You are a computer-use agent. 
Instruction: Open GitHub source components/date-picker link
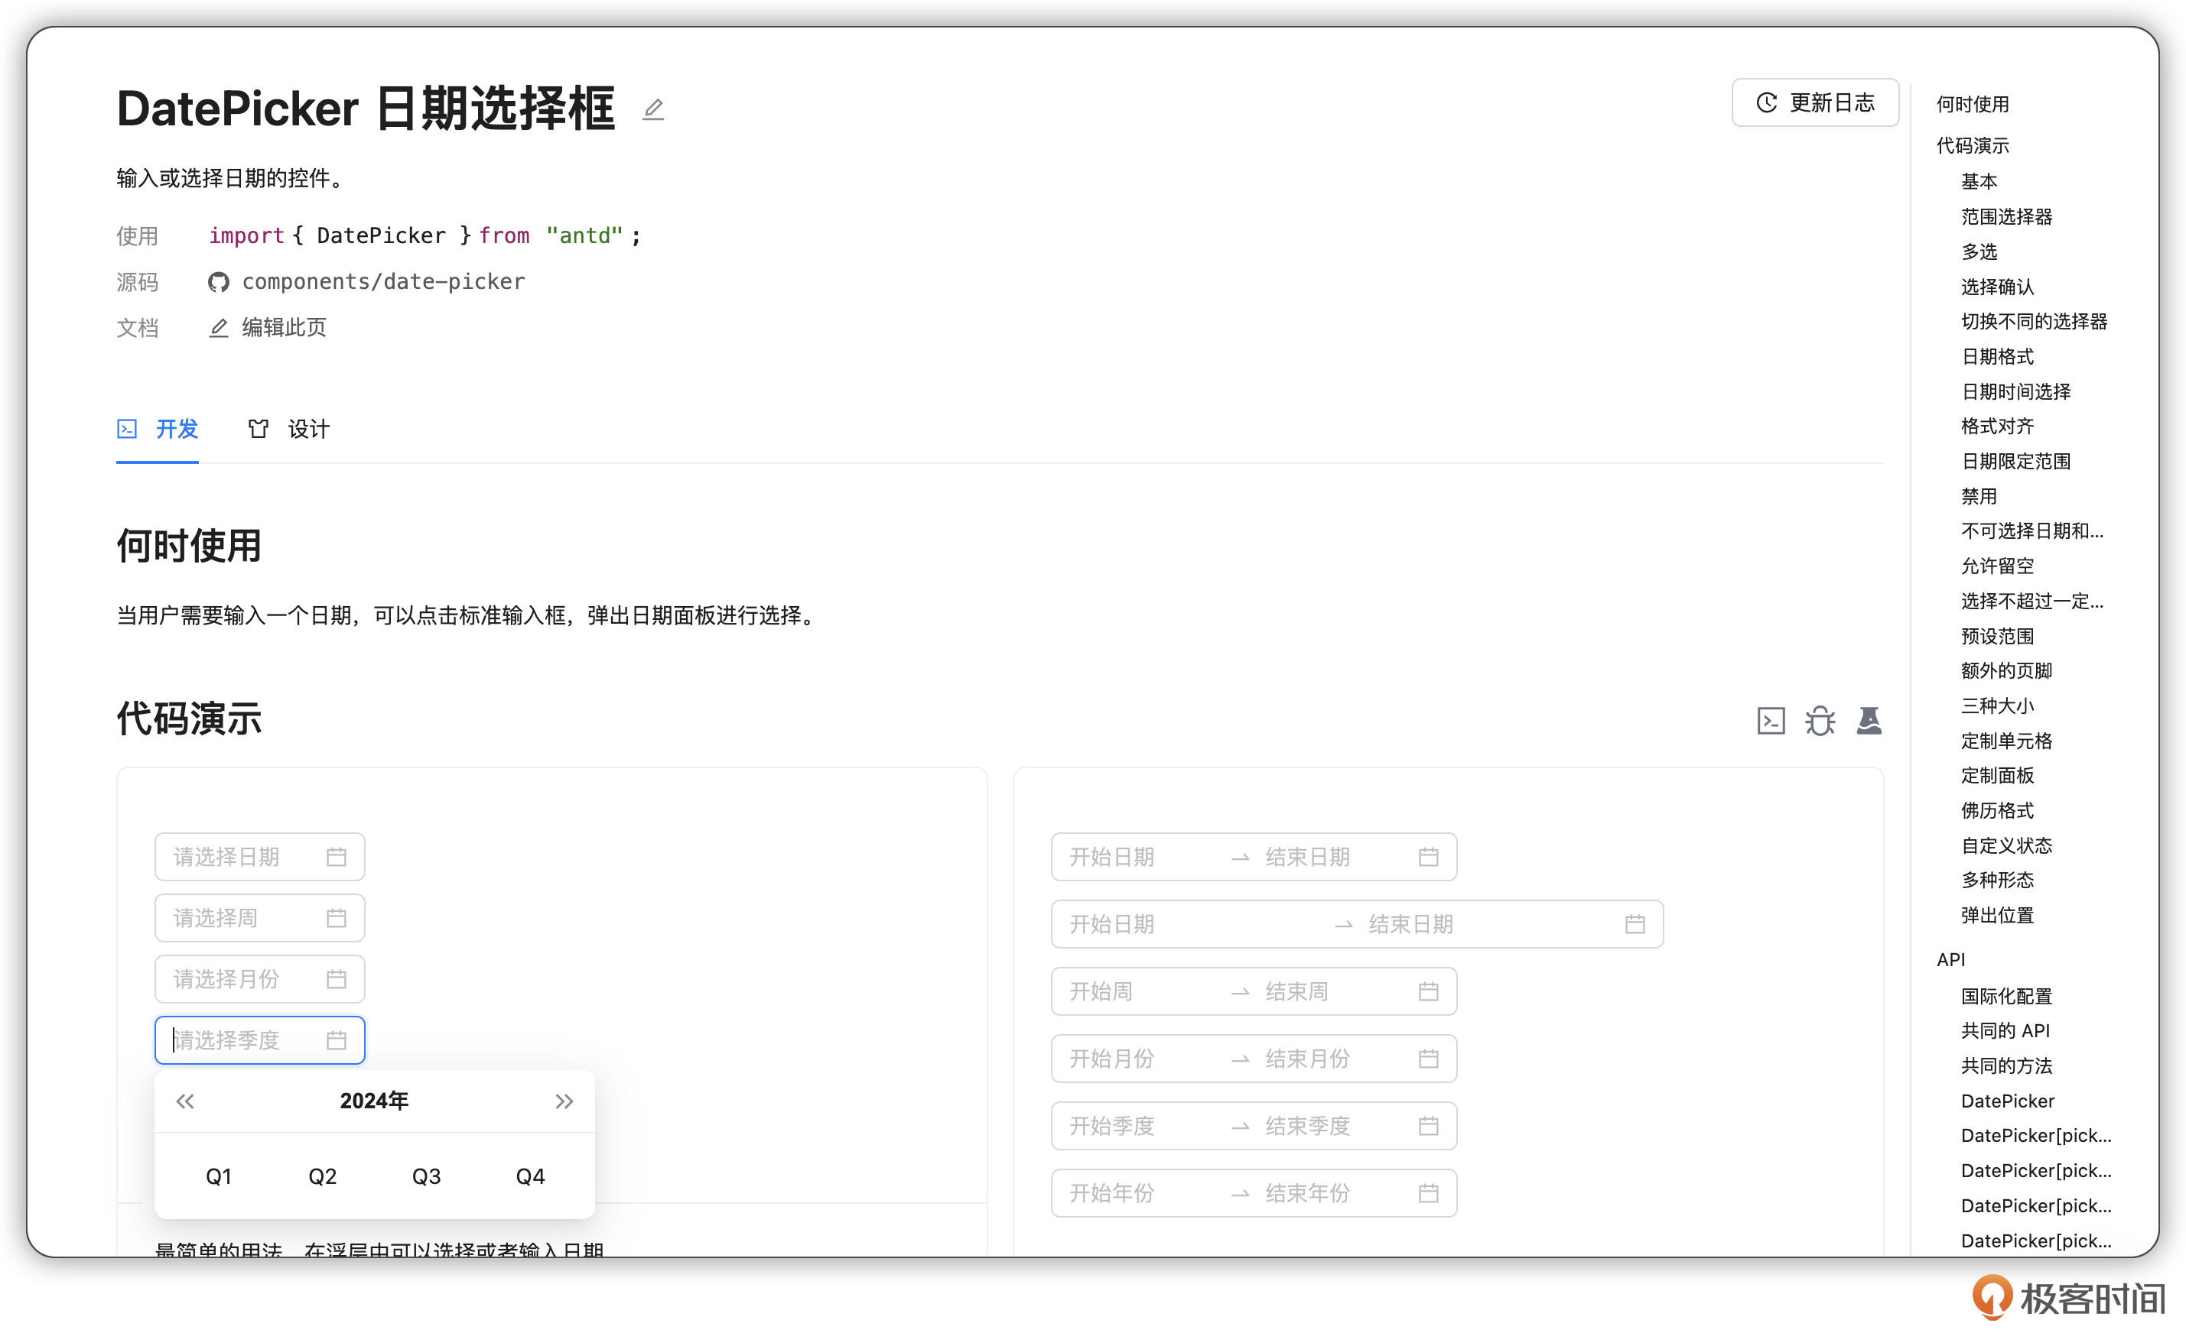coord(382,282)
